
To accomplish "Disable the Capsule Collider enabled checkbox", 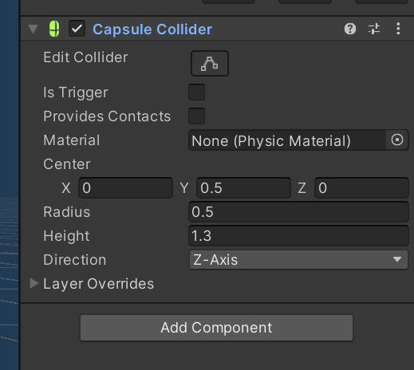I will pos(77,29).
